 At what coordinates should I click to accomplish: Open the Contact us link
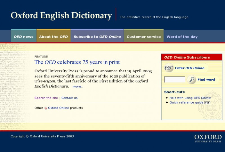[69, 98]
